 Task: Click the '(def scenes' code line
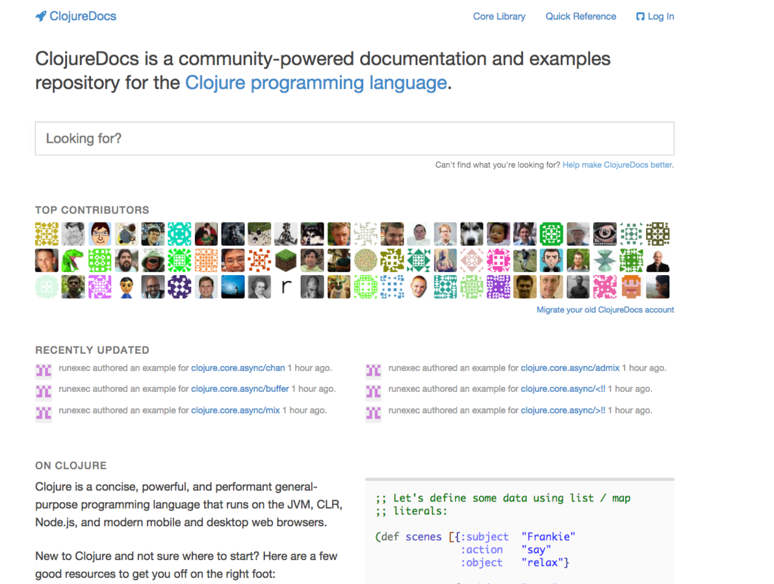pos(475,537)
